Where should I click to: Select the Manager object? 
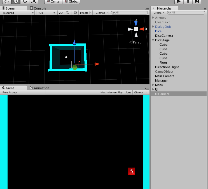161,80
